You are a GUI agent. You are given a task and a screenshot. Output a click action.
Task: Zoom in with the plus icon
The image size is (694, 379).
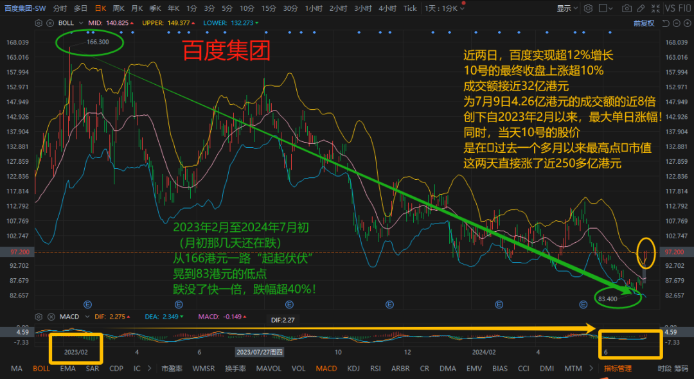[687, 23]
